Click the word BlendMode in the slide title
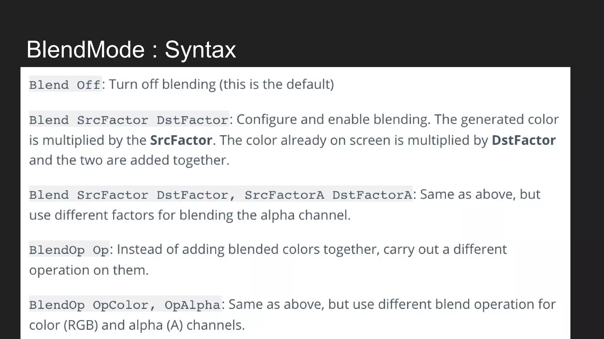This screenshot has width=604, height=339. pos(86,49)
